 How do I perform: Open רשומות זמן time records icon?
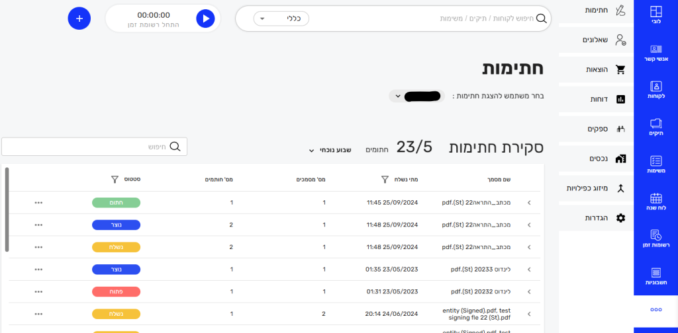[655, 238]
